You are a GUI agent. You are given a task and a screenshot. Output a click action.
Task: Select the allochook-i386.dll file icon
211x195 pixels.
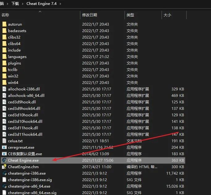click(x=4, y=89)
